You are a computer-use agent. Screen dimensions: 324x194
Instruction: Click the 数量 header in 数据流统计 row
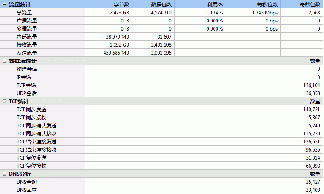tap(315, 61)
